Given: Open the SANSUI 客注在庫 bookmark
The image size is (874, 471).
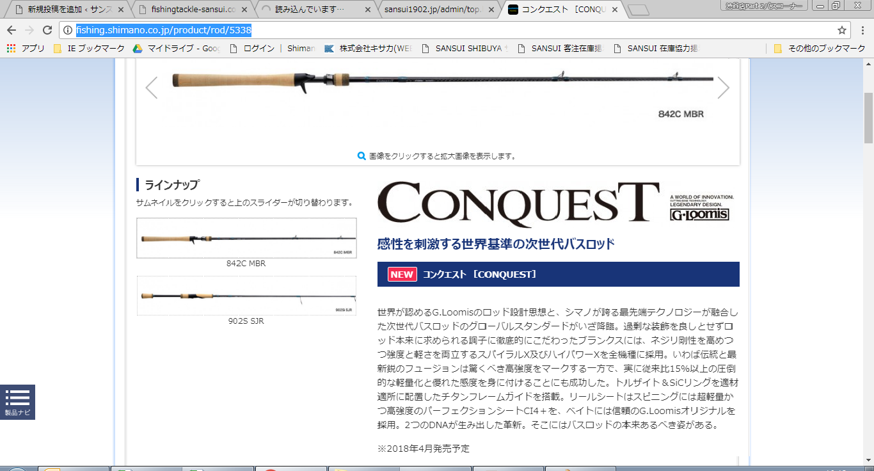Looking at the screenshot, I should [561, 48].
